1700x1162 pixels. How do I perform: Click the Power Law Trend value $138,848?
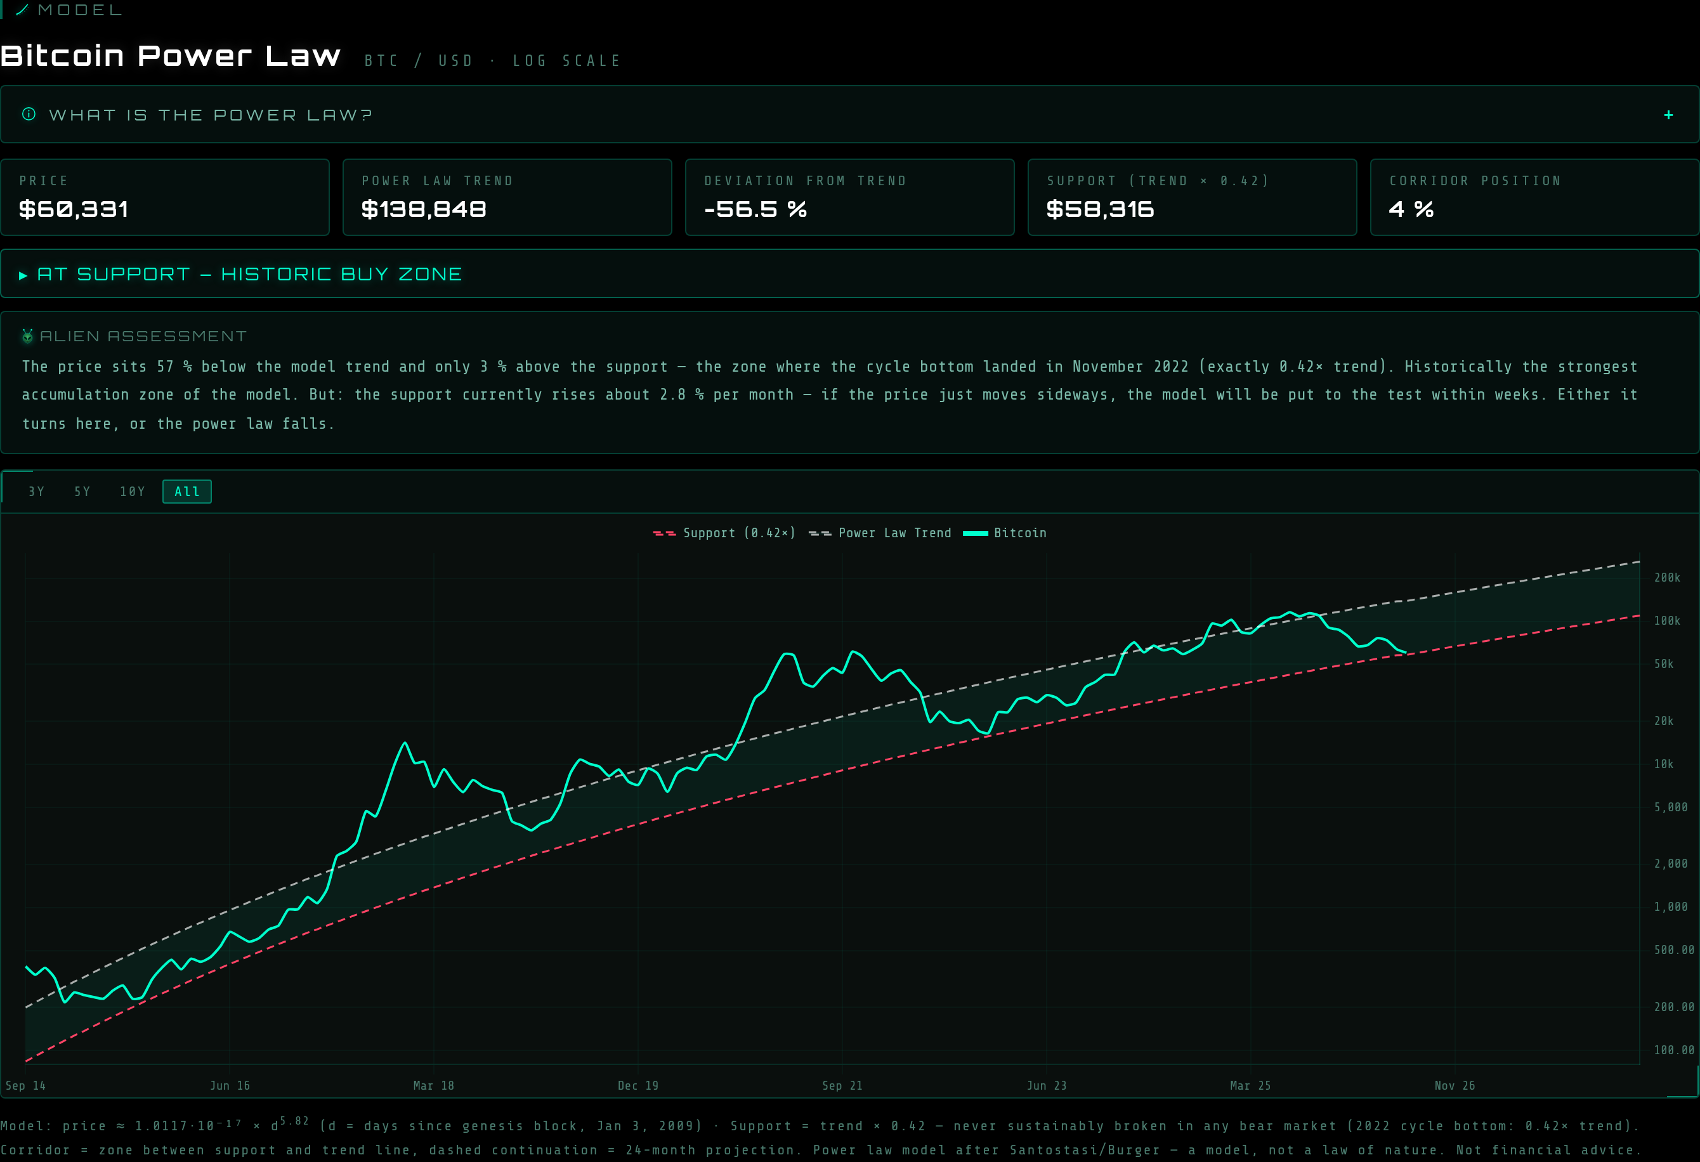tap(424, 210)
